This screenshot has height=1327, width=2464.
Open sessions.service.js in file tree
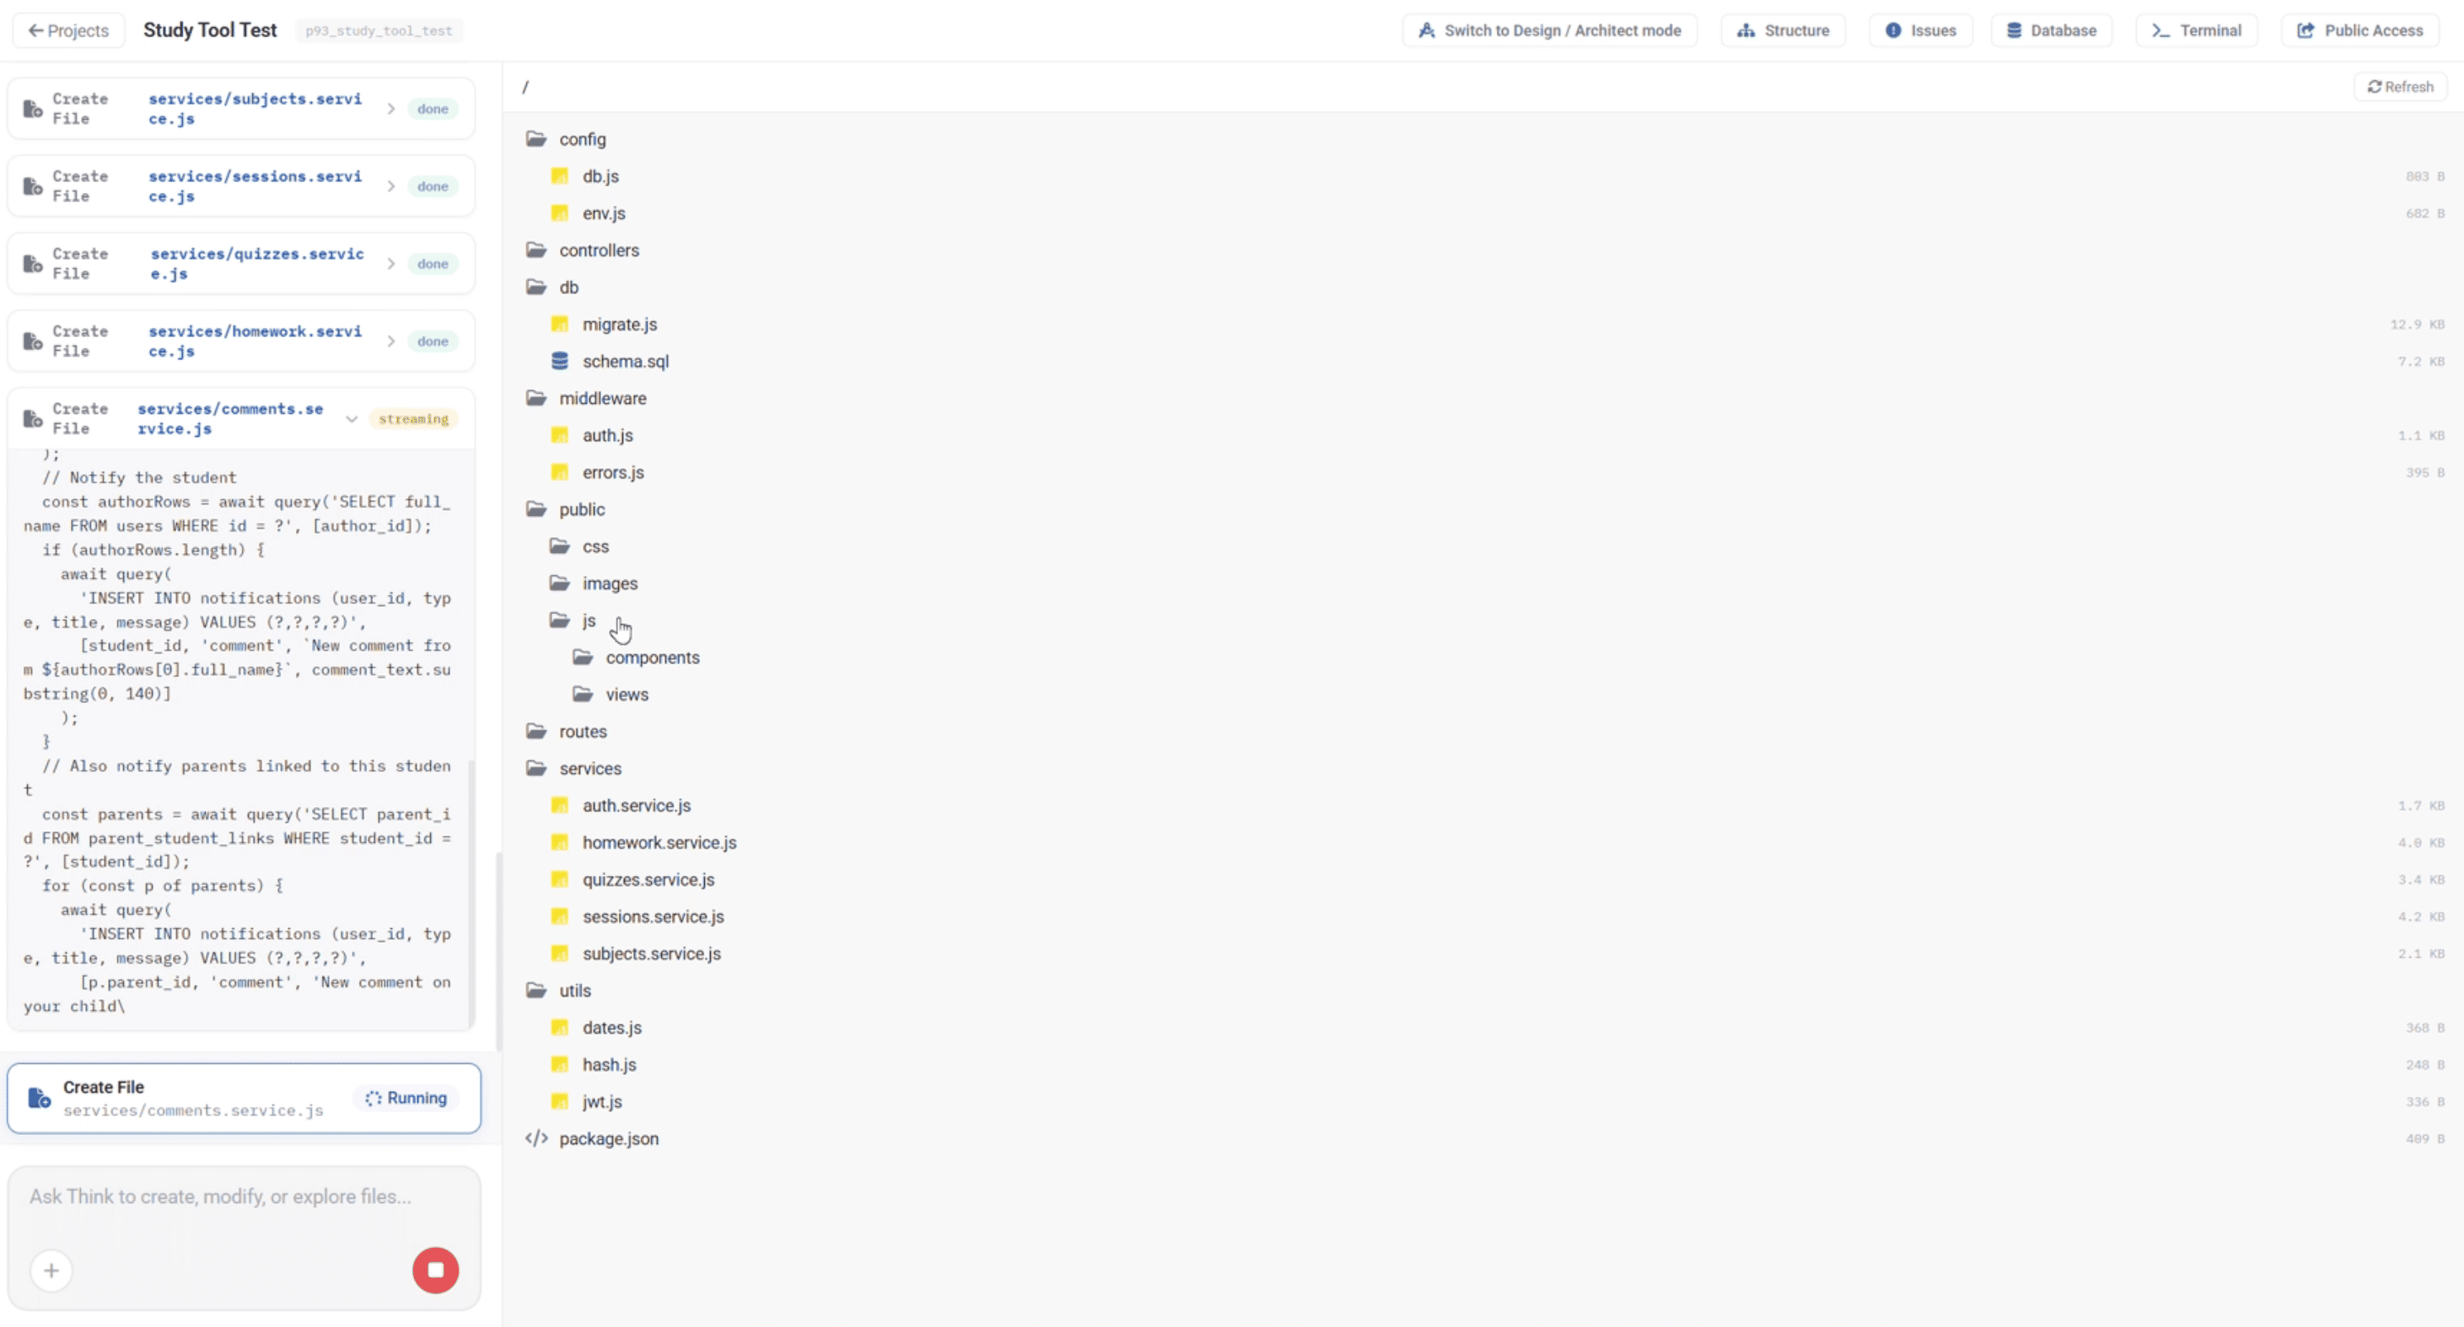[x=654, y=917]
